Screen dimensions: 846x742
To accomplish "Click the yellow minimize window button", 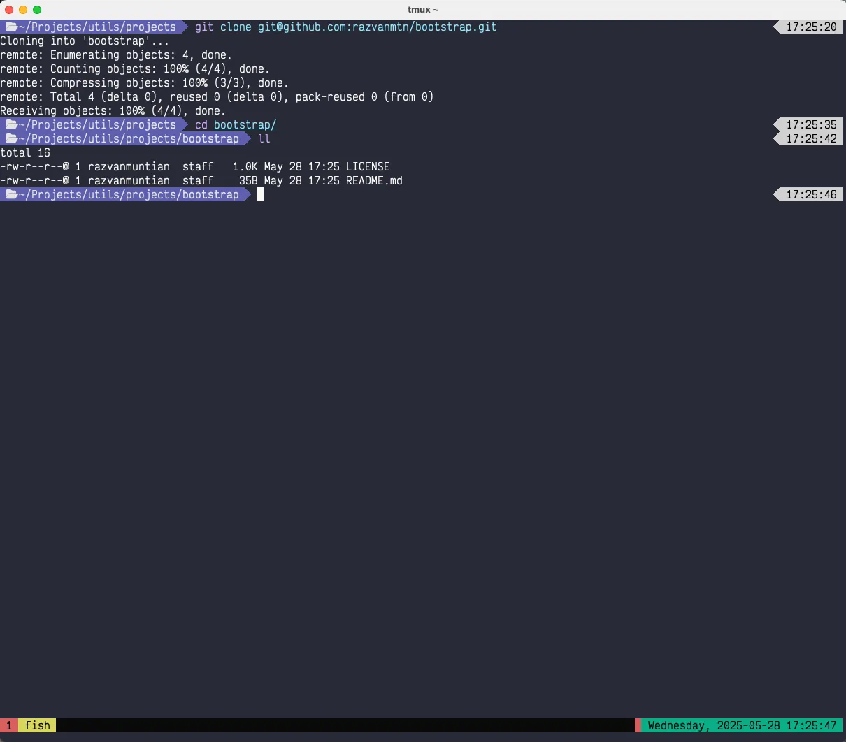I will pos(23,10).
